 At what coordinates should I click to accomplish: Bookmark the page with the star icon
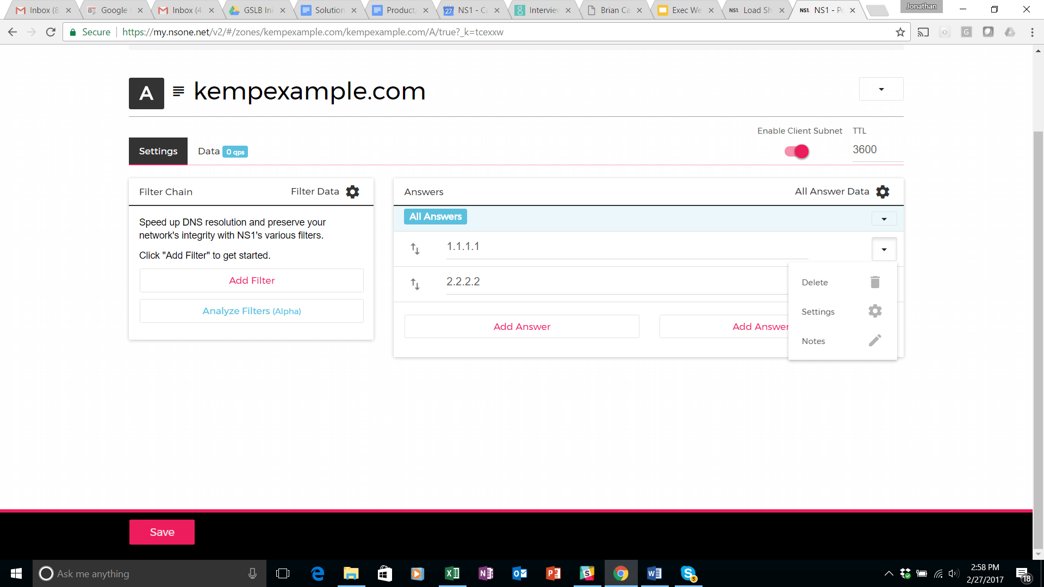pyautogui.click(x=900, y=32)
